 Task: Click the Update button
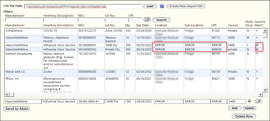(x=250, y=108)
